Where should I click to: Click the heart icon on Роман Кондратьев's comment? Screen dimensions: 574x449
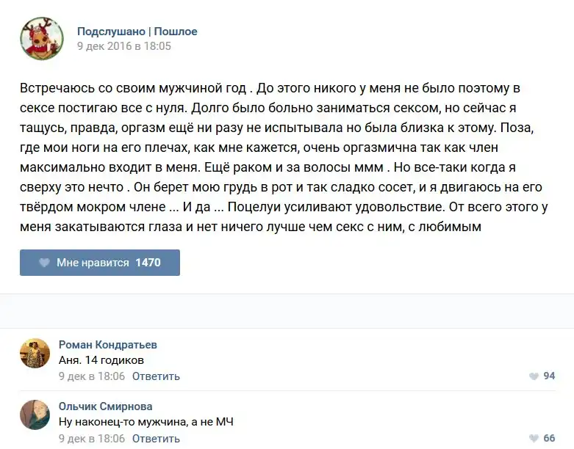tap(534, 376)
